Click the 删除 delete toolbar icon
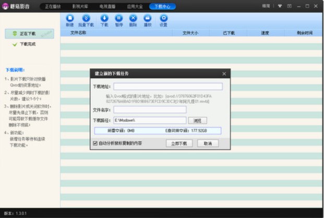 (133, 19)
